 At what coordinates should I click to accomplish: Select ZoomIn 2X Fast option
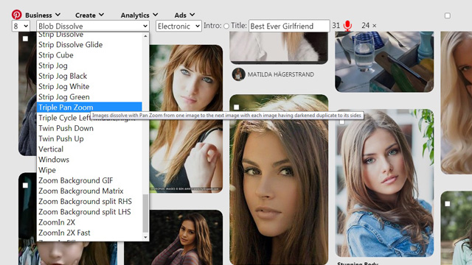point(89,233)
